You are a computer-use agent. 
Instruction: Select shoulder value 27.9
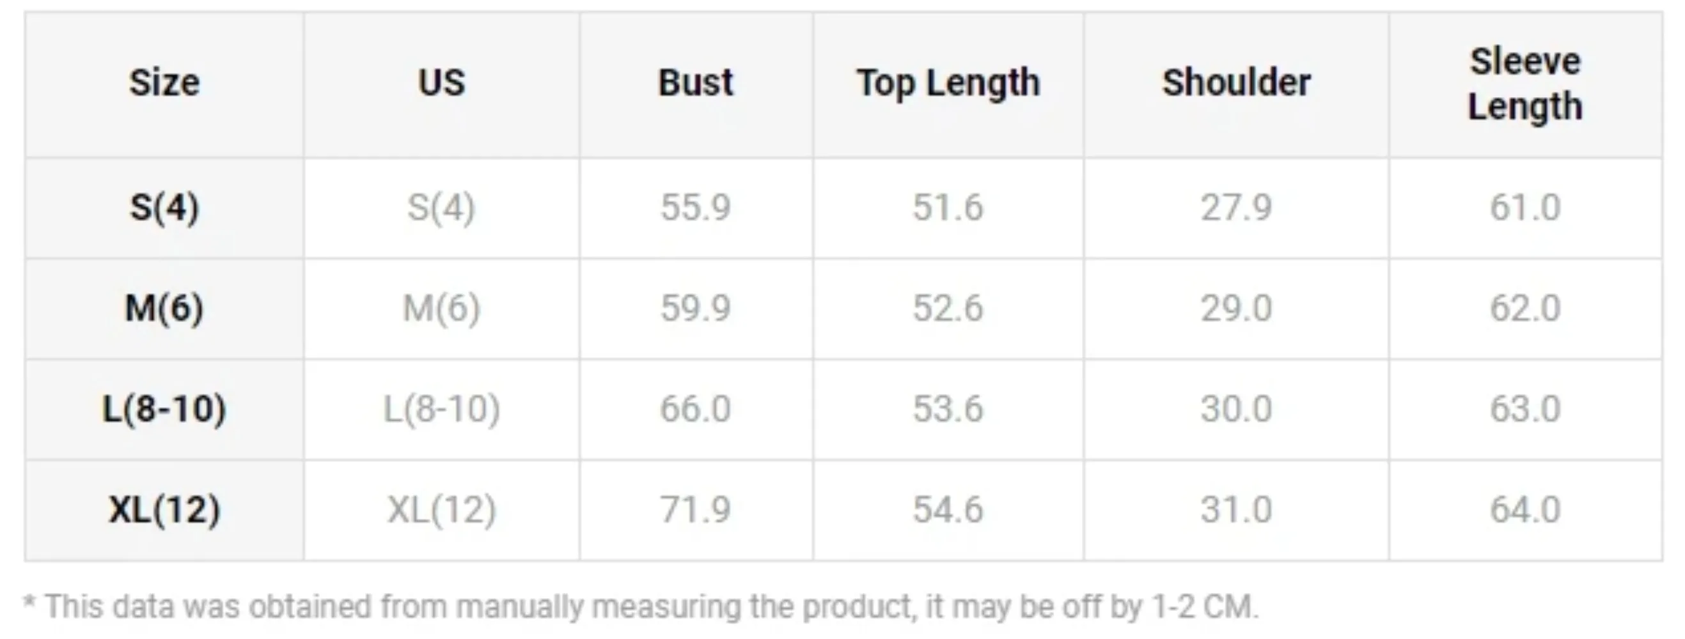coord(1235,208)
